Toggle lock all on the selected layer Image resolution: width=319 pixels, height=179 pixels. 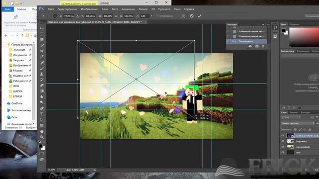[x=310, y=129]
